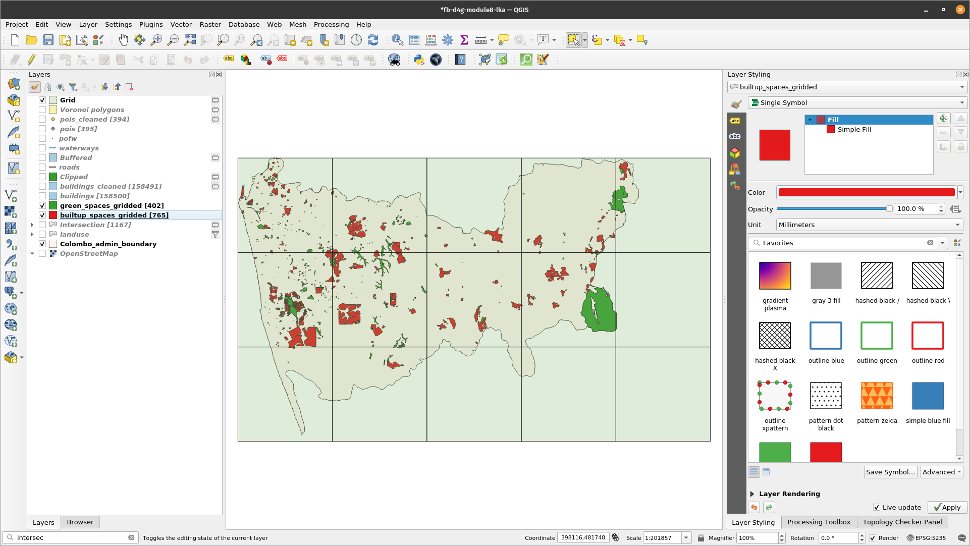The height and width of the screenshot is (546, 970).
Task: Click the Add Symbol Layer plus icon
Action: coord(944,118)
